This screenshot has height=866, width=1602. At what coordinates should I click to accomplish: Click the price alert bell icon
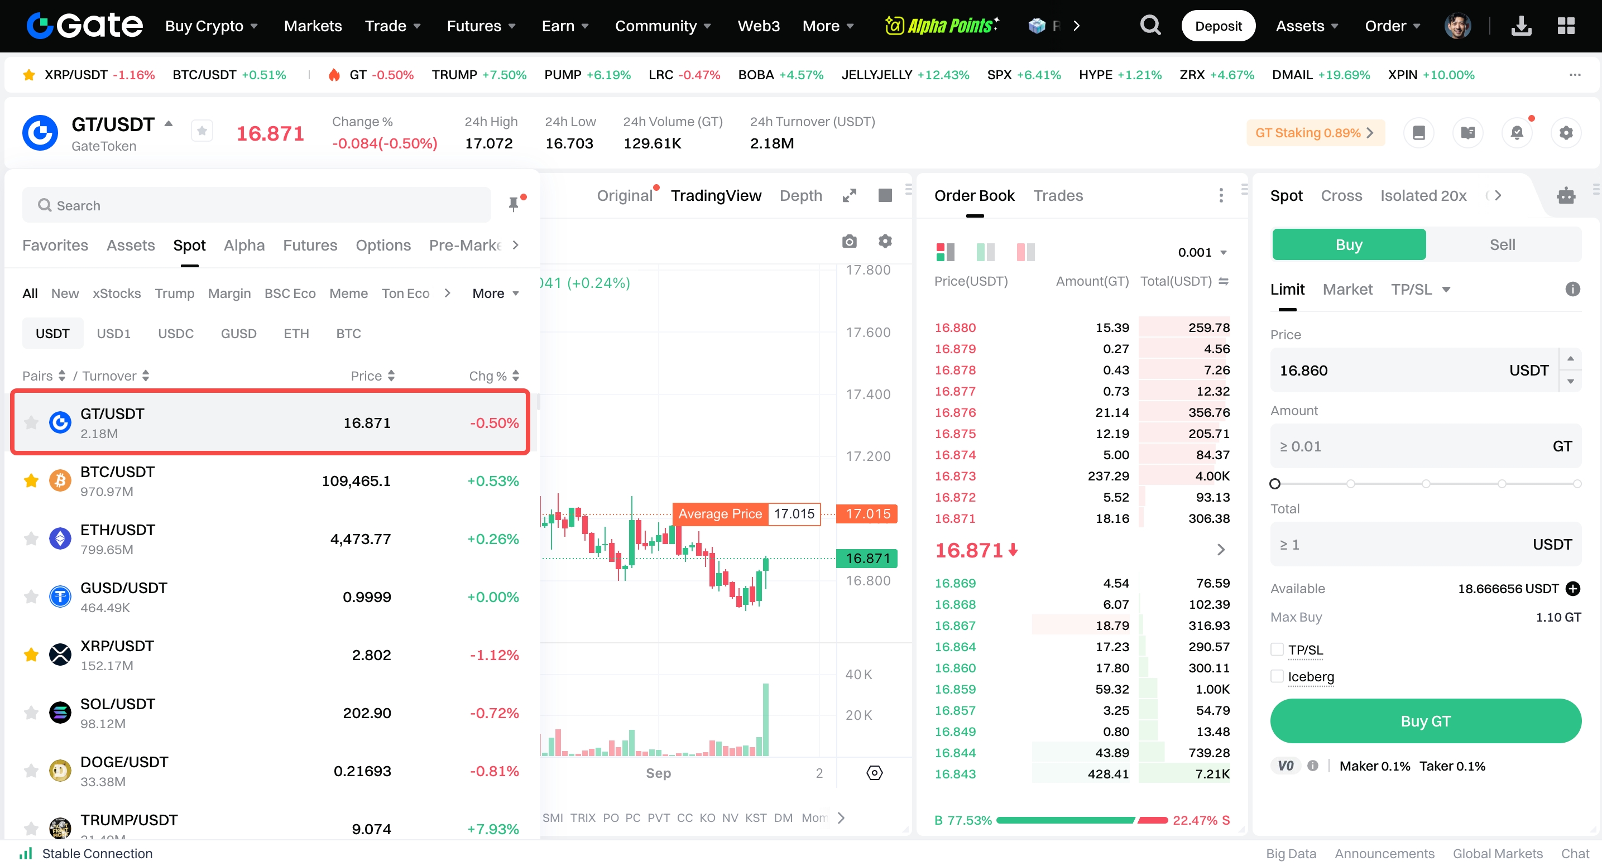(x=1517, y=132)
